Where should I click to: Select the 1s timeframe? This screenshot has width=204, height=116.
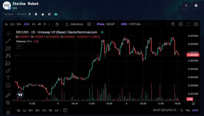click(6, 24)
